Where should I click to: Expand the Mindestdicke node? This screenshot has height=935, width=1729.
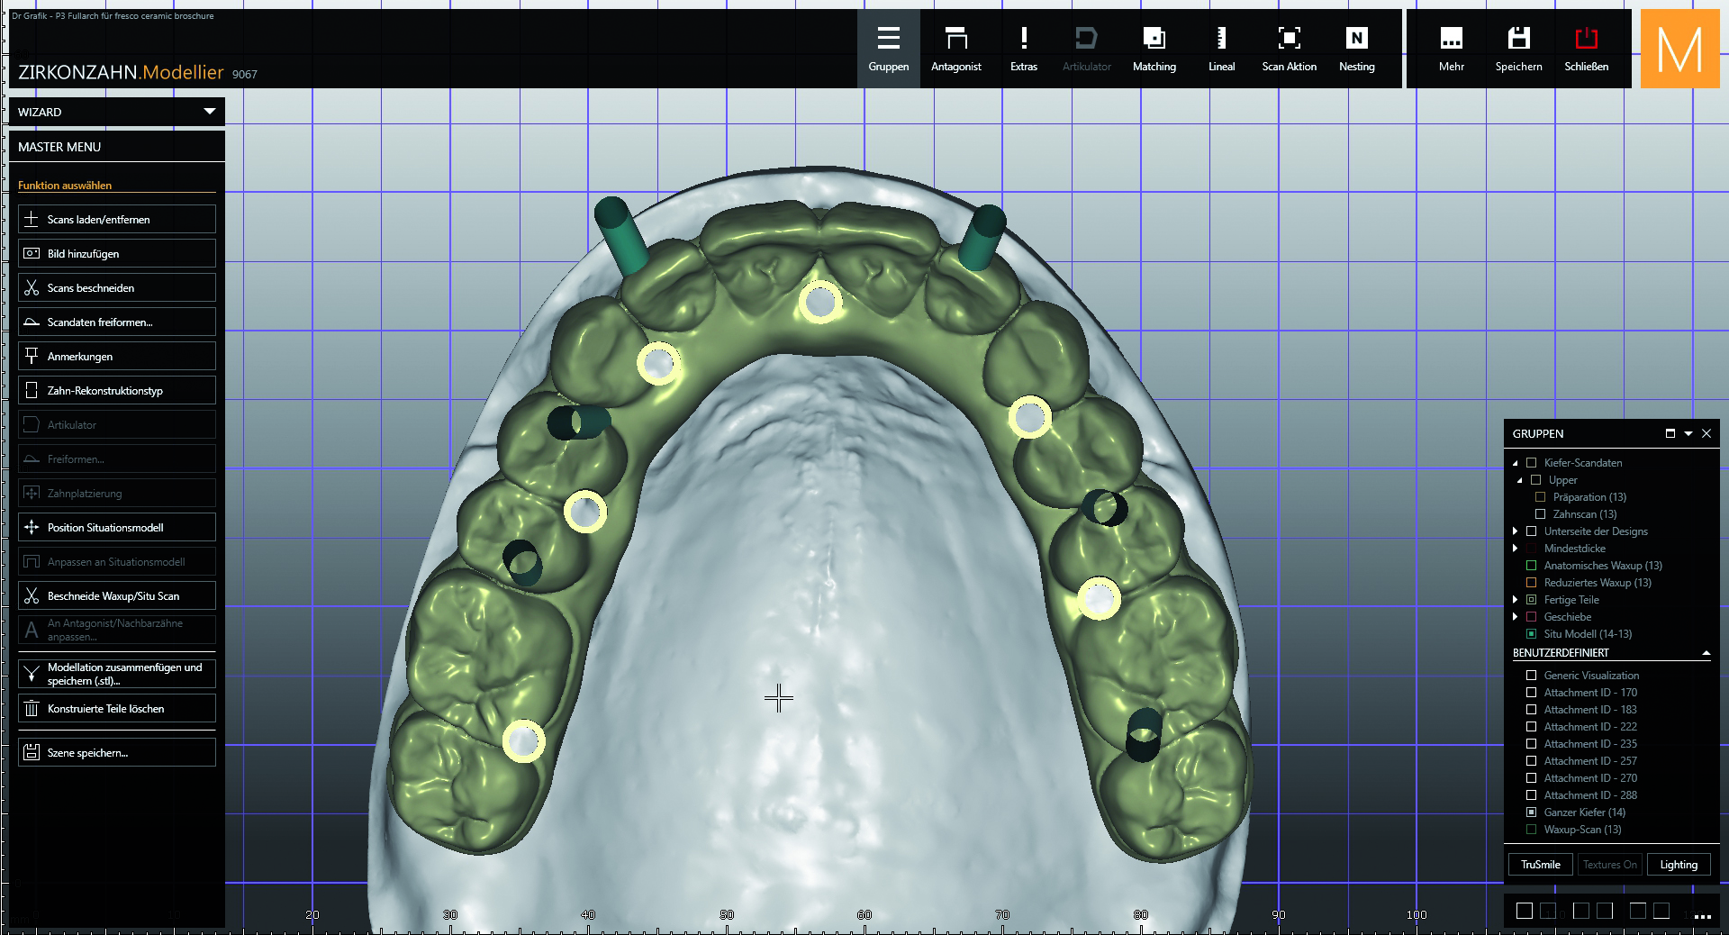[x=1516, y=548]
